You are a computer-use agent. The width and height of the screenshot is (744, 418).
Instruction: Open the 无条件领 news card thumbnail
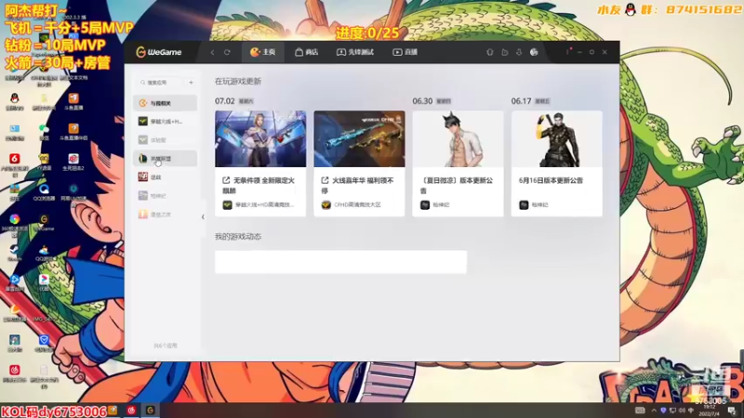click(260, 138)
